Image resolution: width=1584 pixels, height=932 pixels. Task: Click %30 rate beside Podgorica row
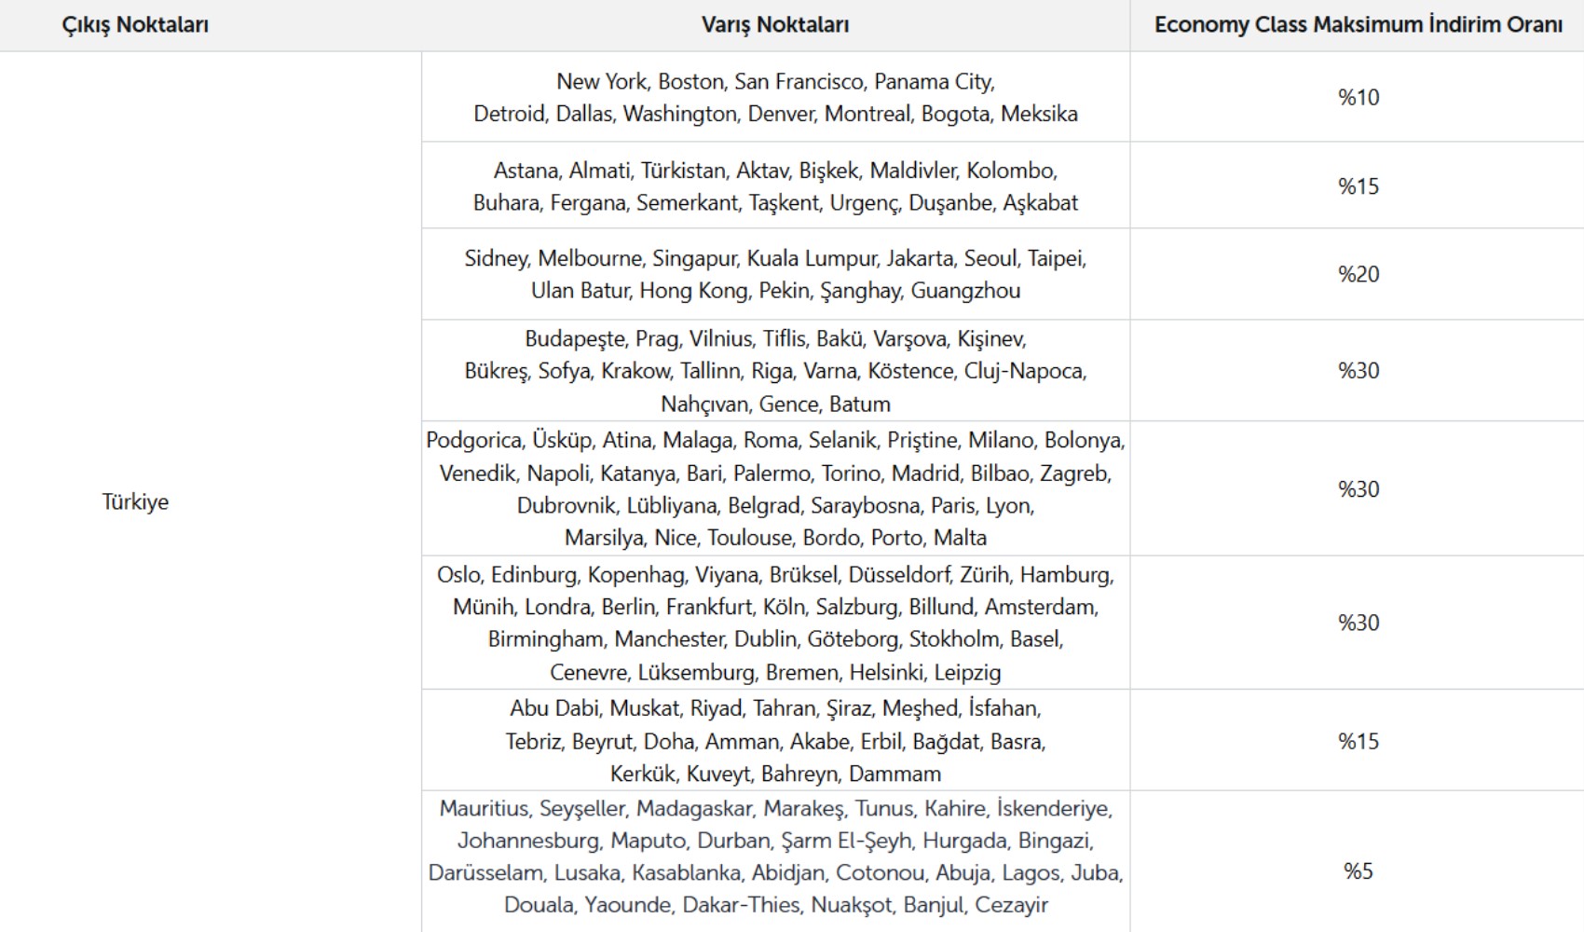(1358, 488)
